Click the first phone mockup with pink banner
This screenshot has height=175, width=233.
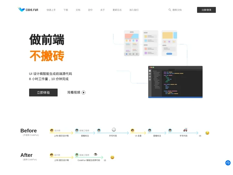point(132,43)
